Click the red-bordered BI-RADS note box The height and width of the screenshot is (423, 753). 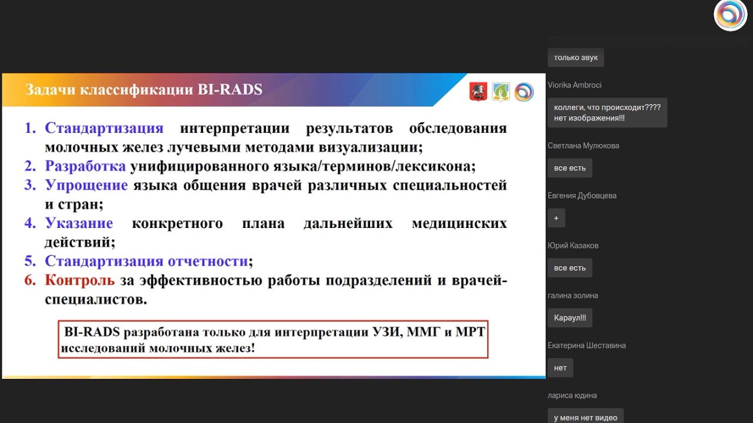(274, 339)
